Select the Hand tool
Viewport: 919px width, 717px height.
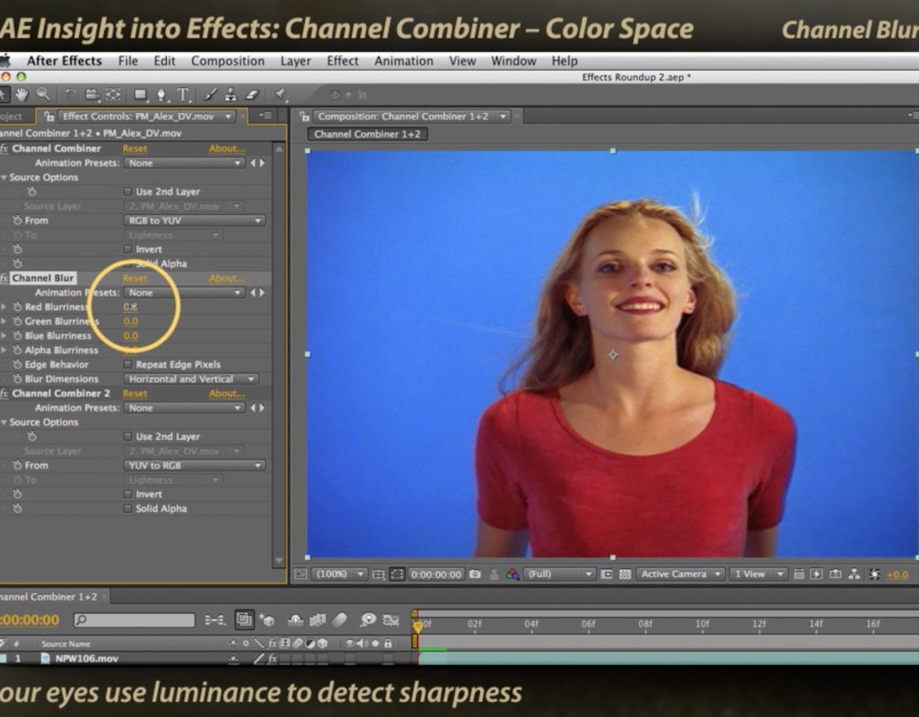tap(22, 94)
